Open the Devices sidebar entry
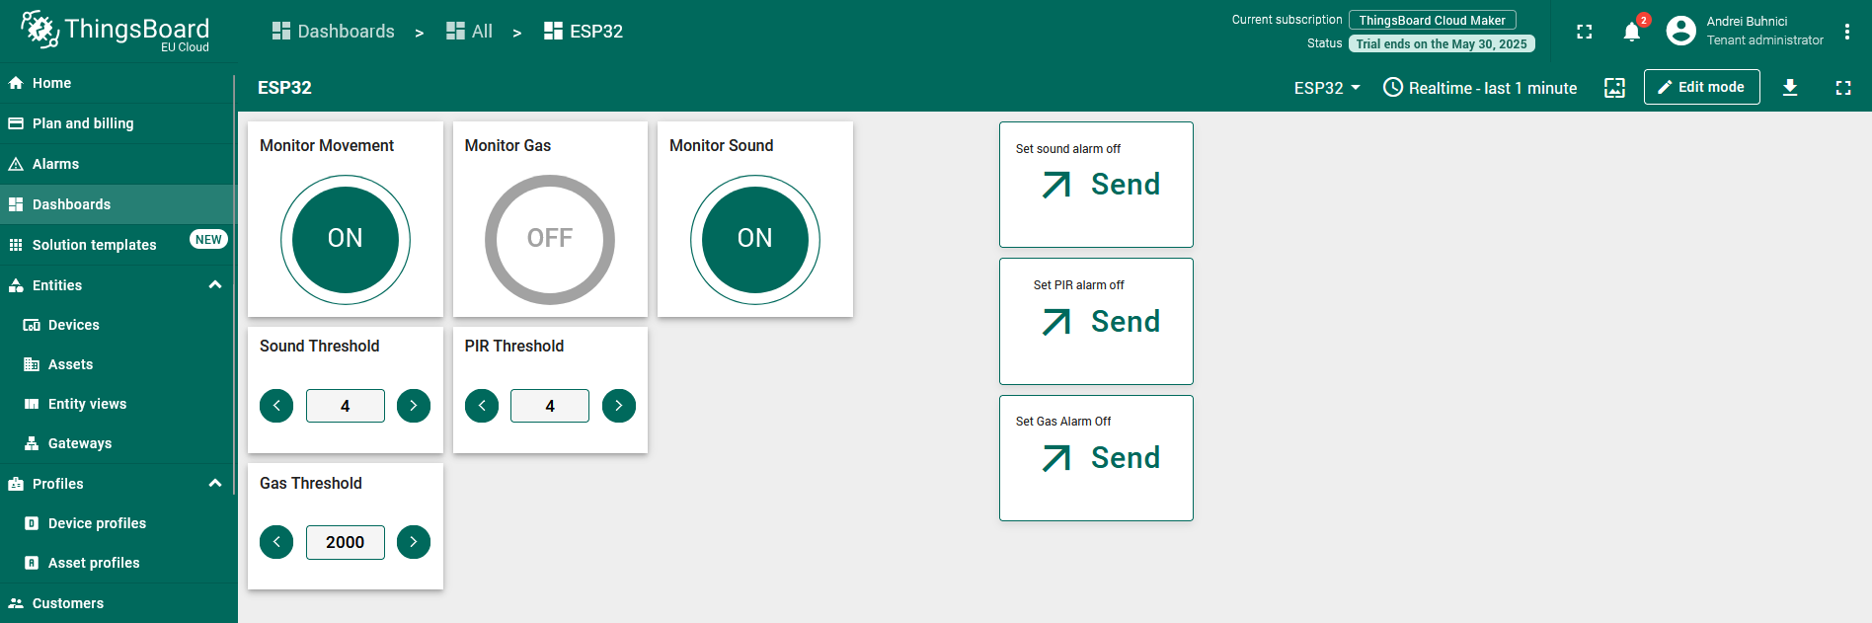The width and height of the screenshot is (1872, 623). pyautogui.click(x=118, y=325)
